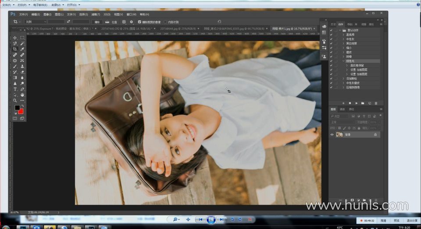Toggle checkmark for 添加颗粒 action
421x229 pixels.
point(331,78)
